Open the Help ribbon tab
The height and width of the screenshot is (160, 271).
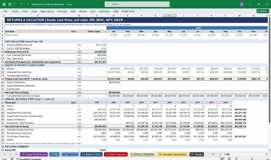pyautogui.click(x=116, y=11)
